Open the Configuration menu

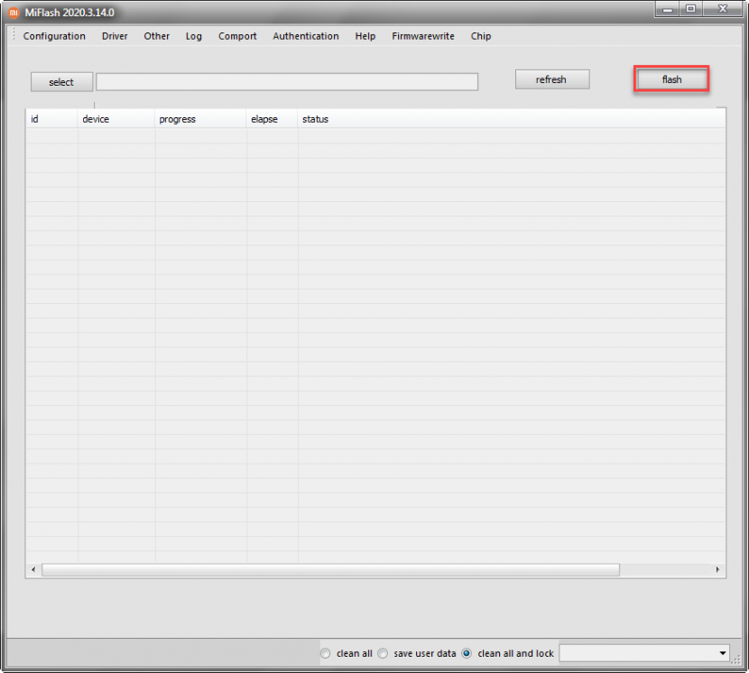(x=54, y=36)
